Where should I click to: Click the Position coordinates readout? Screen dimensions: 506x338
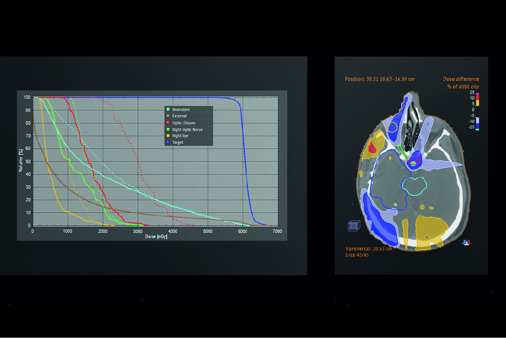(379, 79)
